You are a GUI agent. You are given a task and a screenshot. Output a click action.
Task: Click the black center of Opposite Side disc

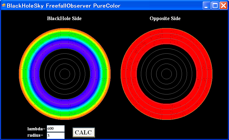166,74
